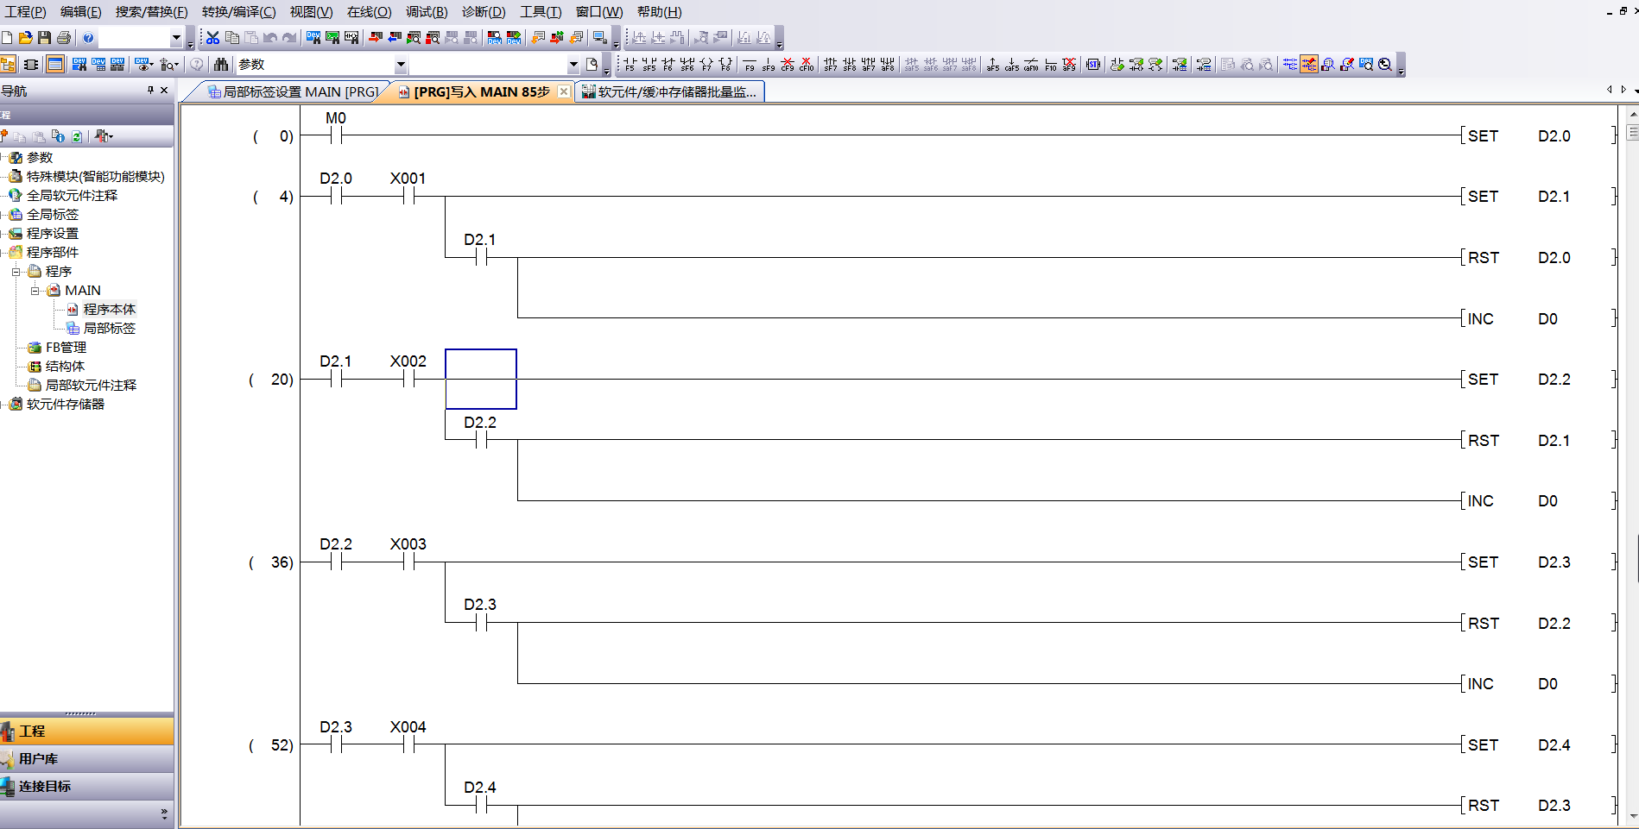Select the 全局软元件注释 tree item
Image resolution: width=1639 pixels, height=829 pixels.
click(x=72, y=196)
